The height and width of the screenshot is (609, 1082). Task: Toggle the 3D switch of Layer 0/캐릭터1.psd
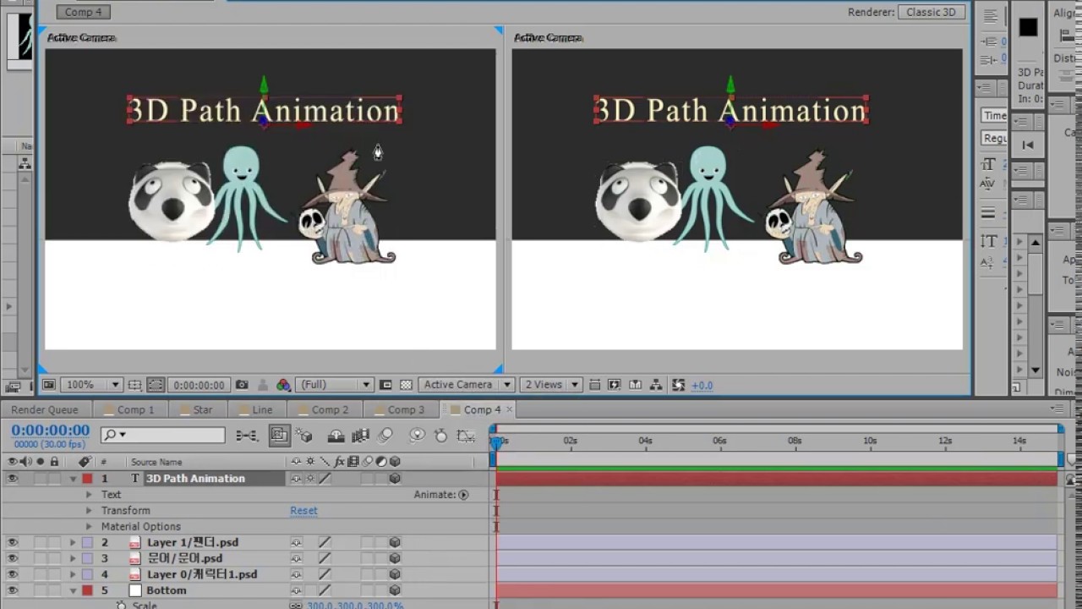(395, 574)
